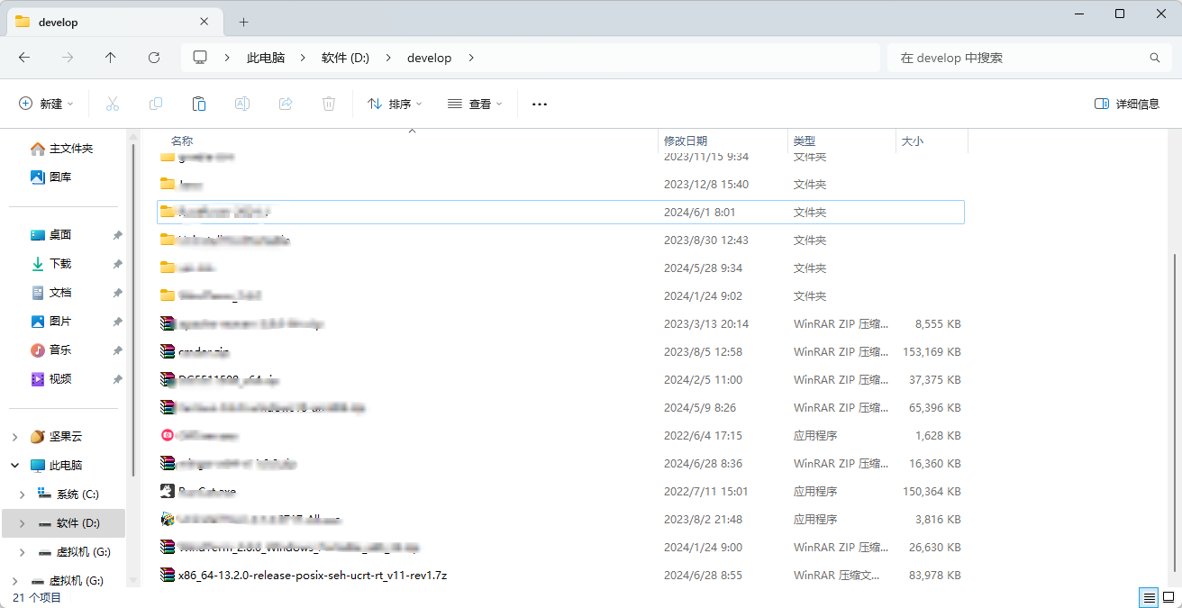Add a new tab with plus button
This screenshot has height=608, width=1182.
tap(243, 22)
